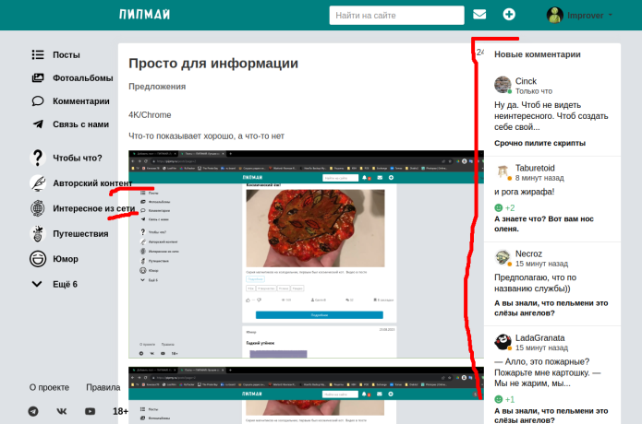Open the Путешествия category
Screen dimensions: 642x424
coord(80,233)
